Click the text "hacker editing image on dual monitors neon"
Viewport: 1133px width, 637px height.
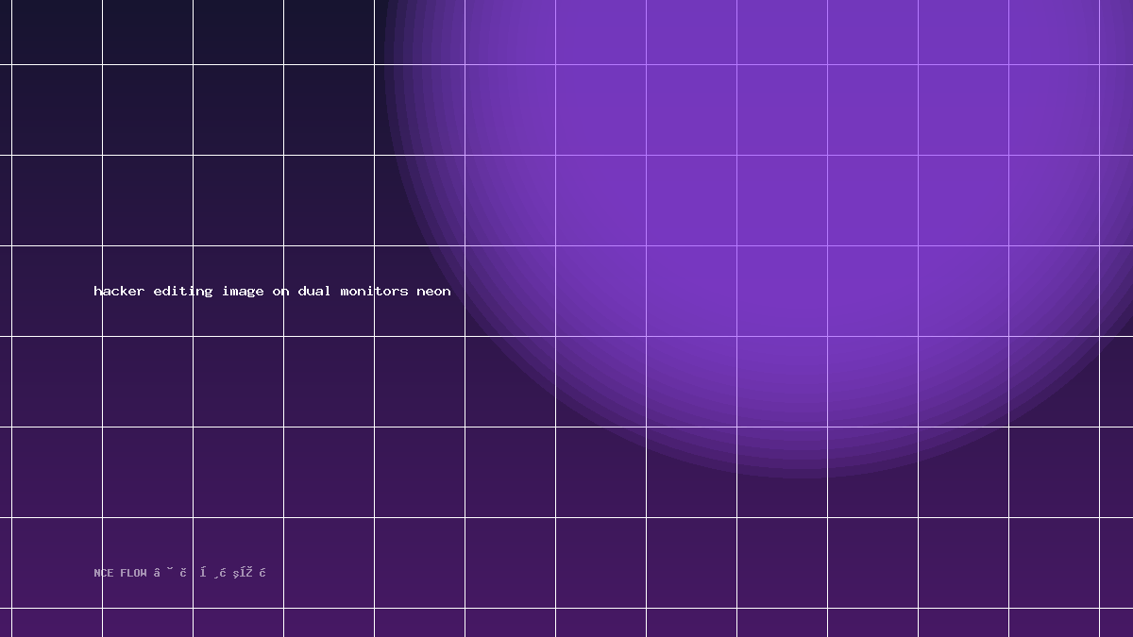click(272, 291)
